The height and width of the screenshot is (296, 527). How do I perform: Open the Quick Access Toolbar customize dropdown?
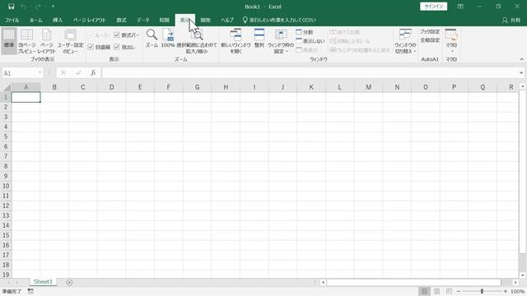point(53,7)
